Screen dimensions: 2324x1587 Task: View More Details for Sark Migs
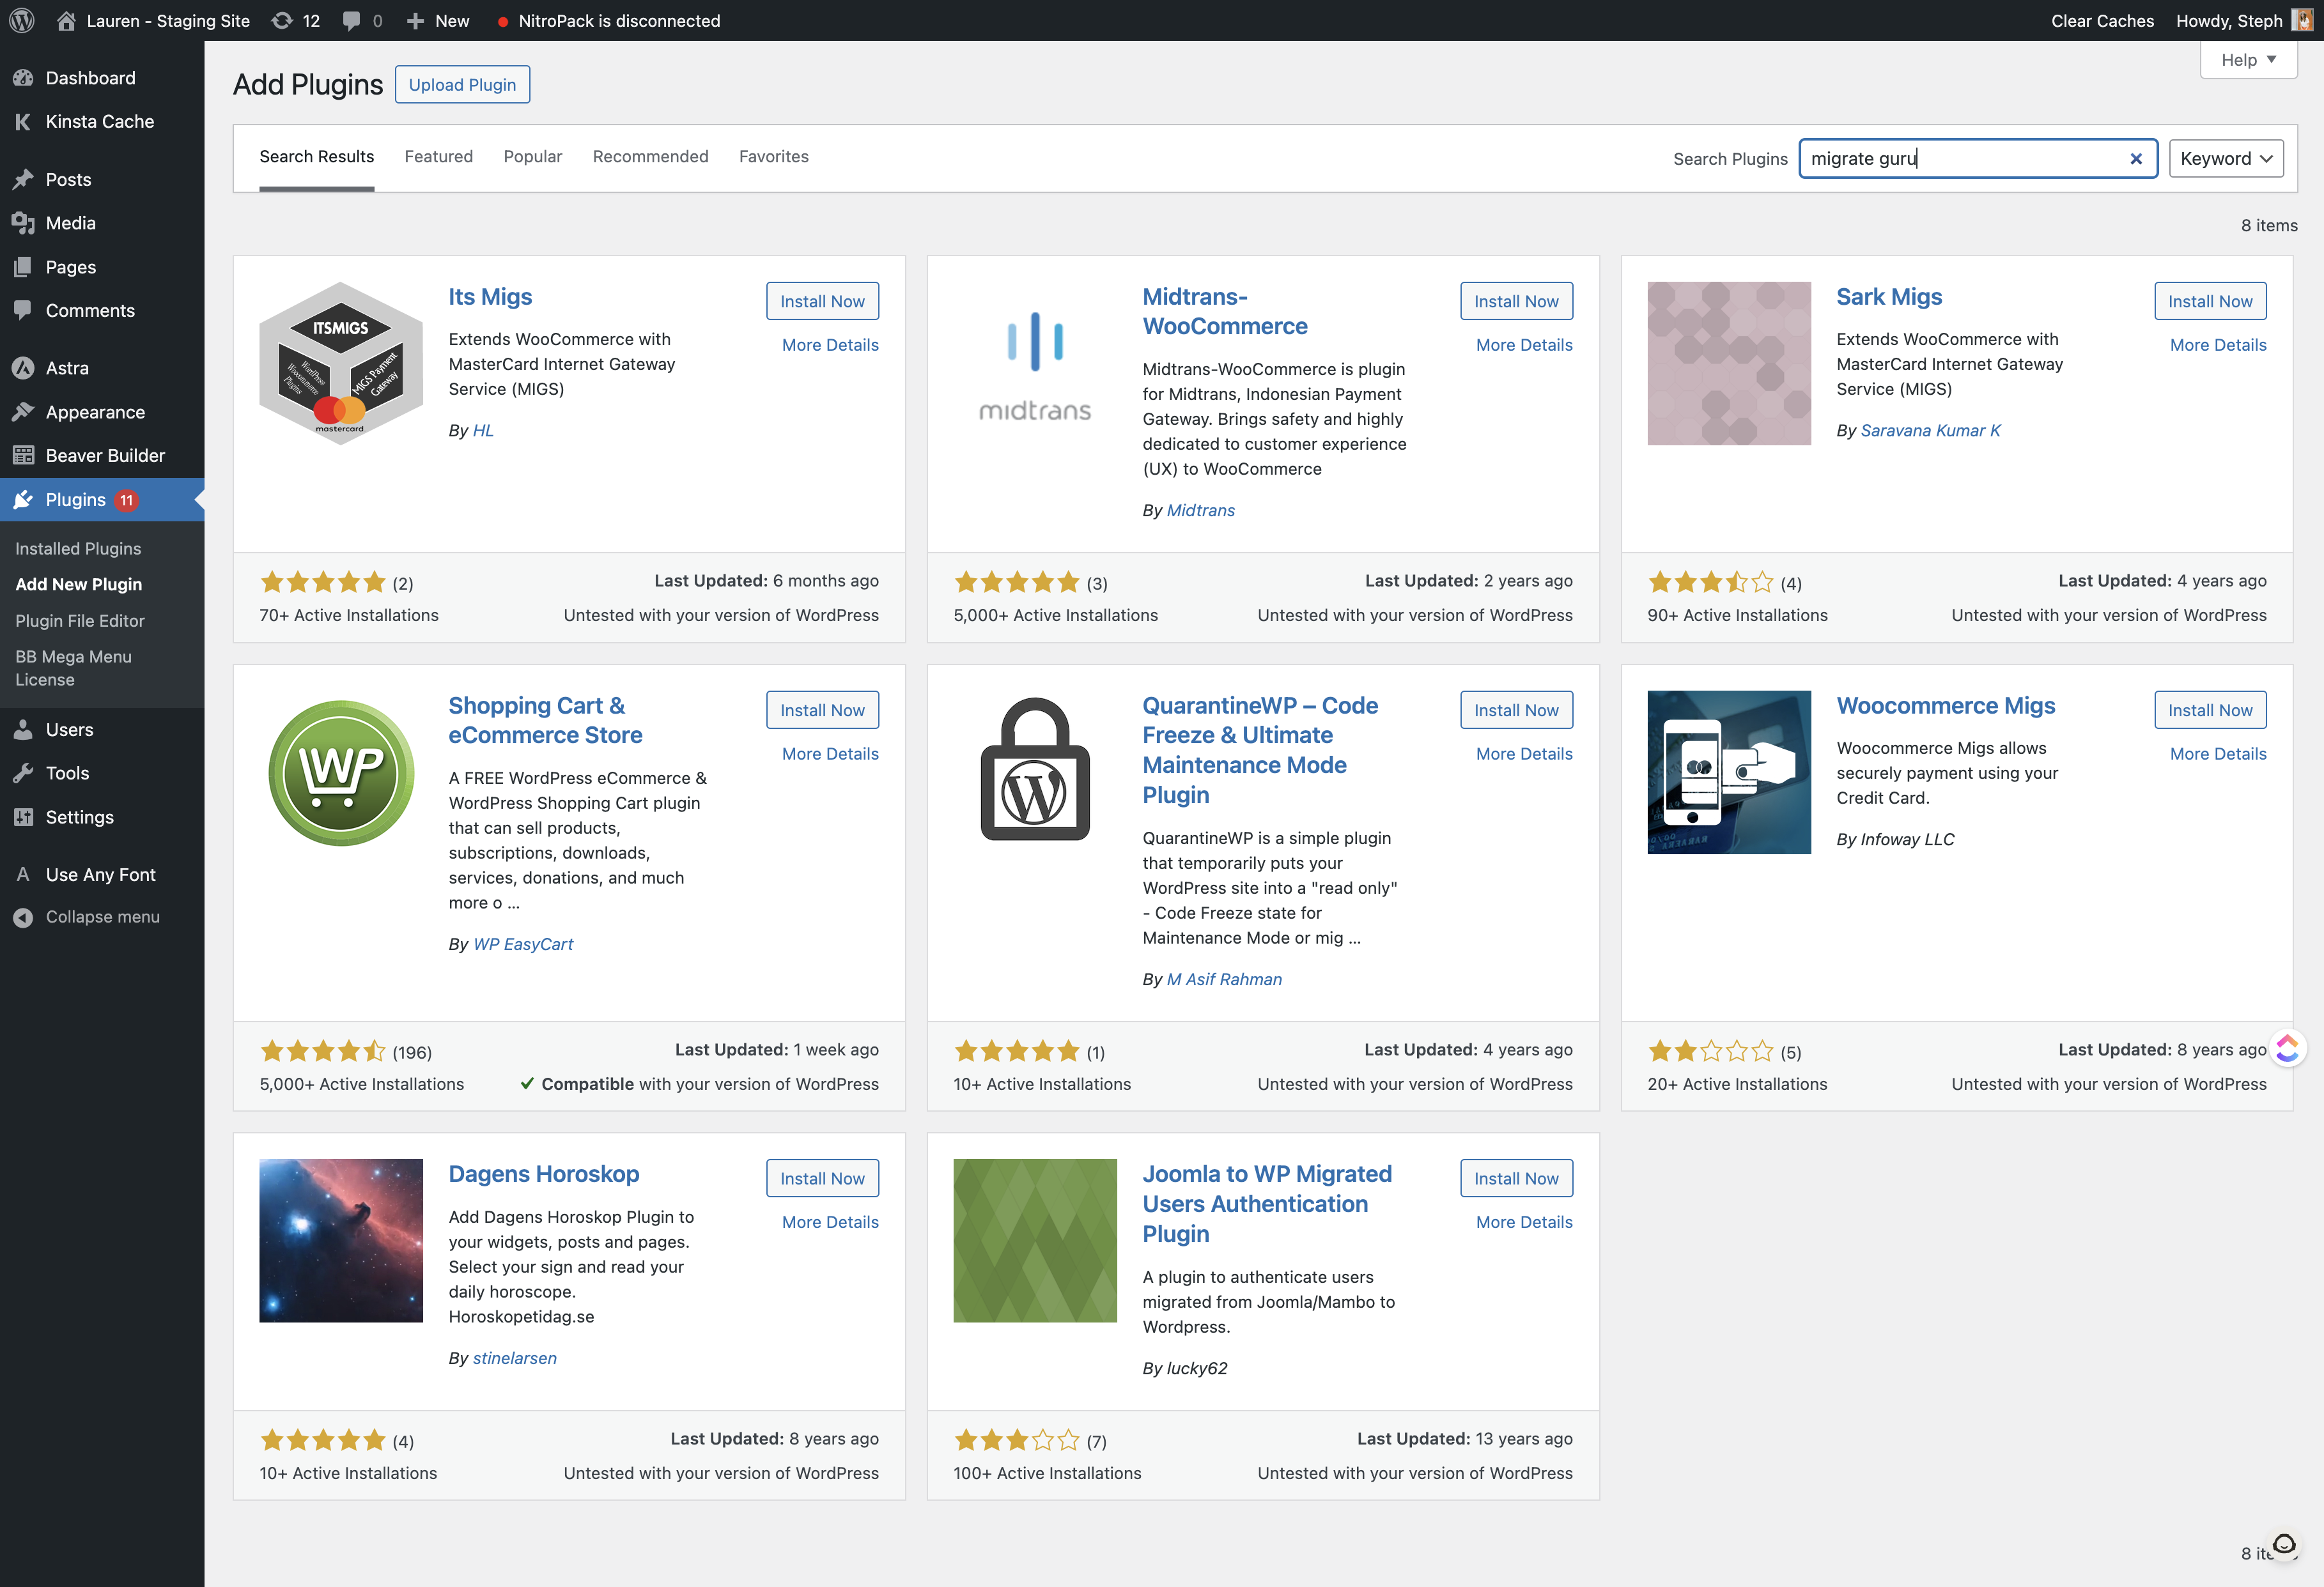coord(2218,345)
